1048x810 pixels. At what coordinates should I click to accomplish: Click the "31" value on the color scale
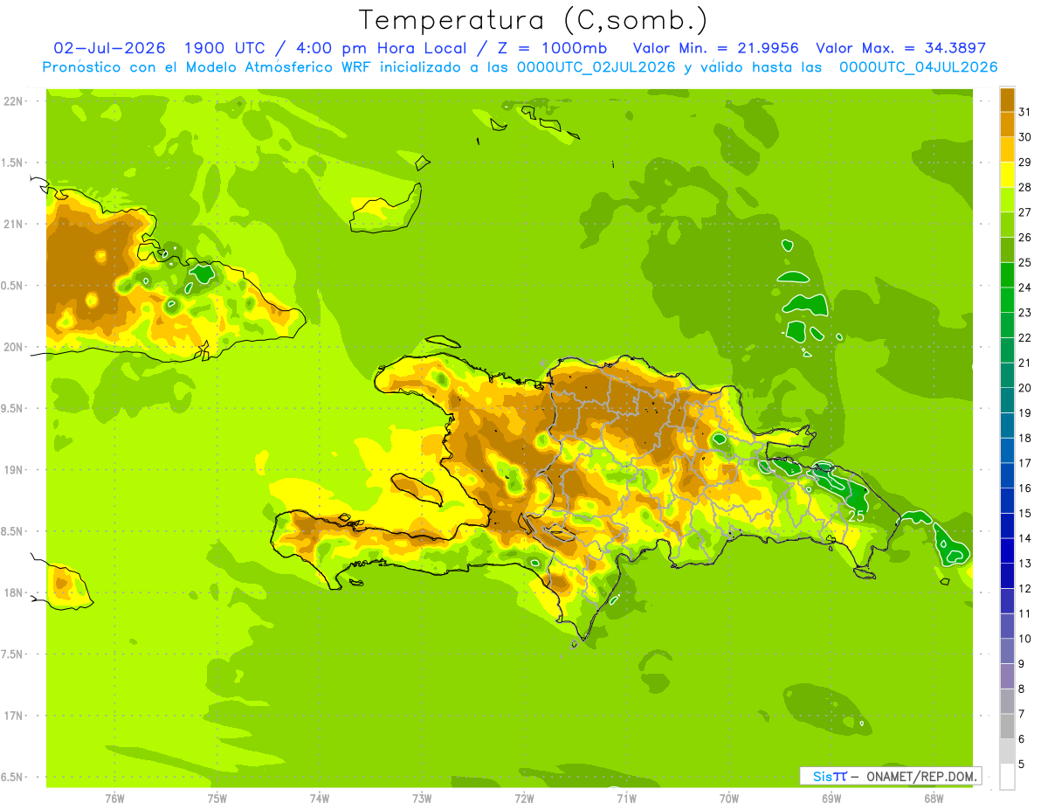(1026, 112)
